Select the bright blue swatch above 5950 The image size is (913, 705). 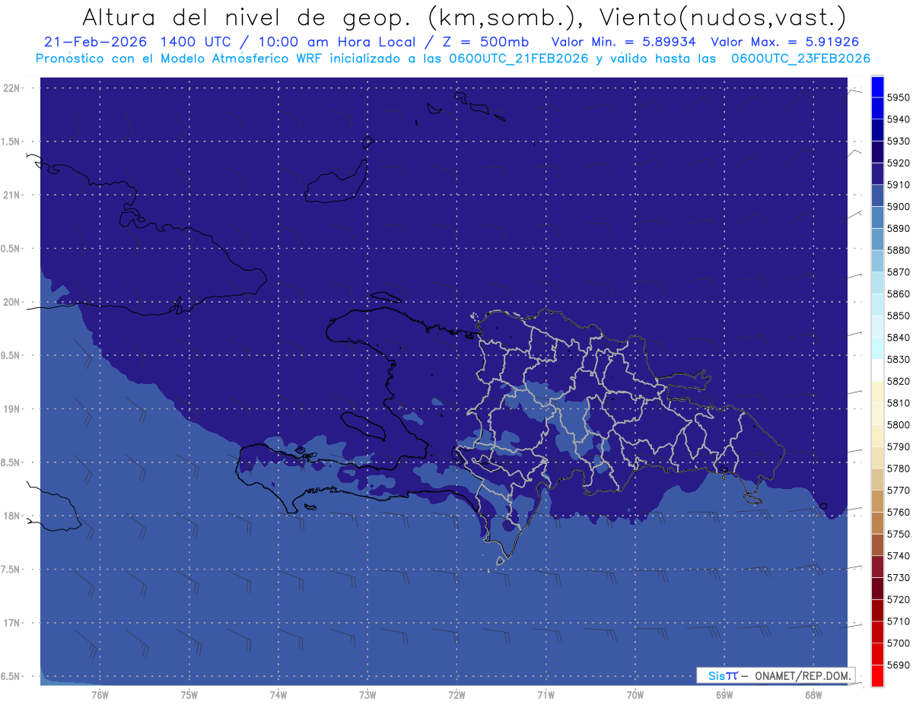point(876,86)
